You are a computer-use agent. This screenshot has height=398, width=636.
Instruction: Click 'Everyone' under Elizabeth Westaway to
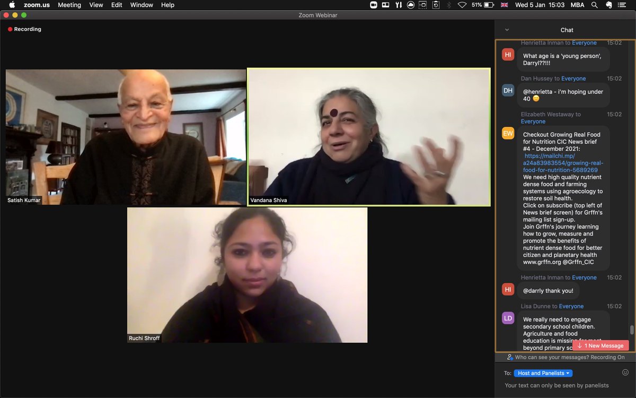533,122
